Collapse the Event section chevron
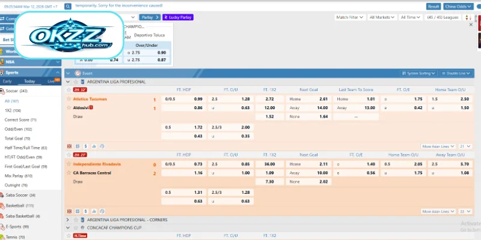The height and width of the screenshot is (240, 481). coord(68,73)
